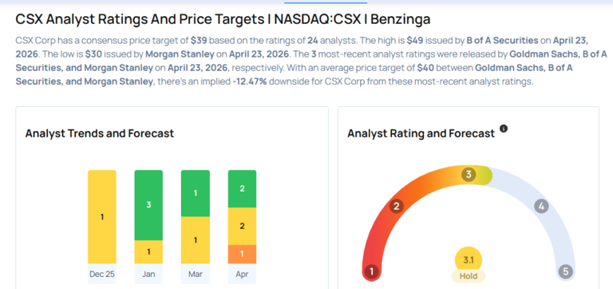Click the 3.1 rating circle
The image size is (613, 289).
click(469, 260)
